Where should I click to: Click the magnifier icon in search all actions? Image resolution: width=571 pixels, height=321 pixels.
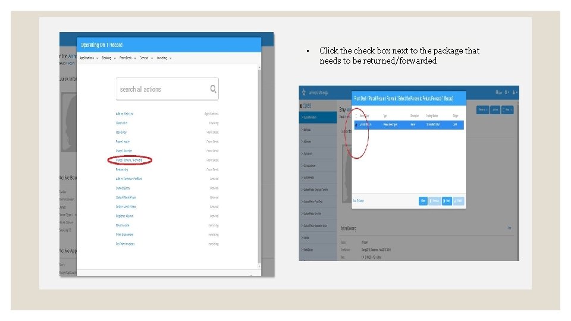click(x=213, y=89)
